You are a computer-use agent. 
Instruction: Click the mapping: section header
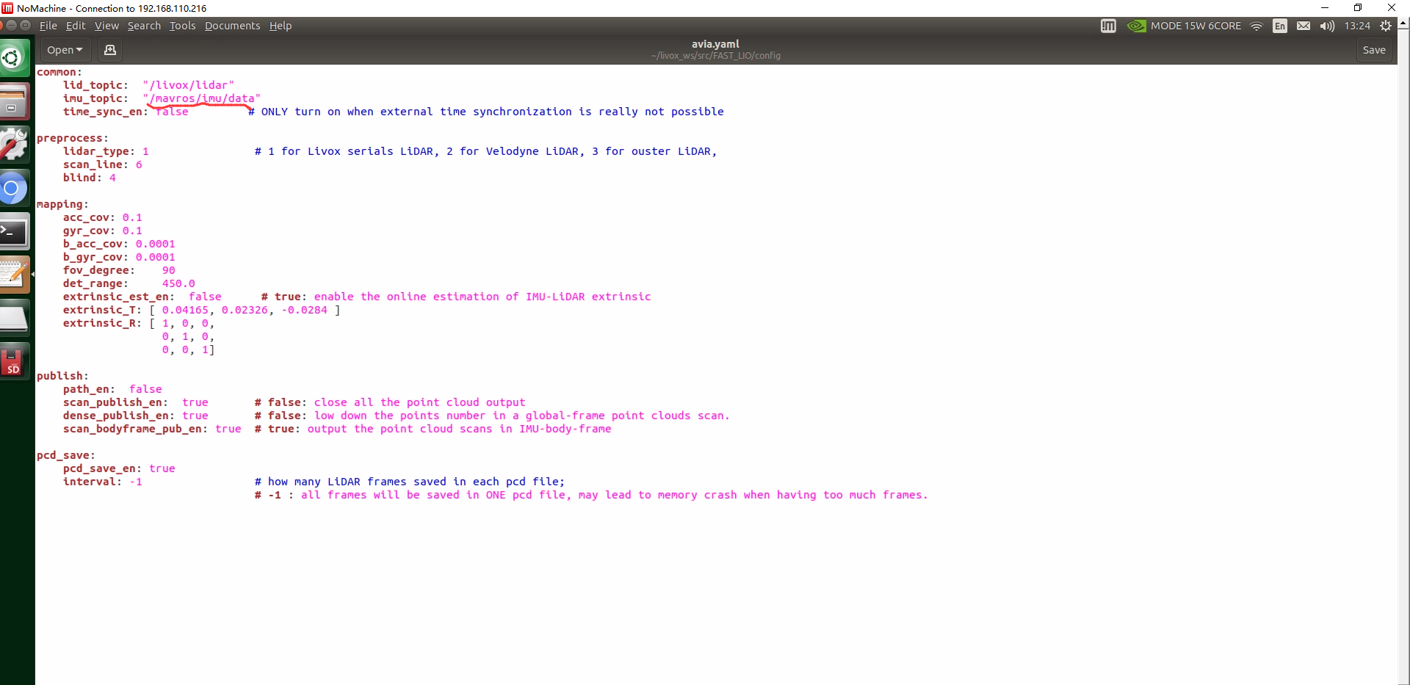[62, 204]
